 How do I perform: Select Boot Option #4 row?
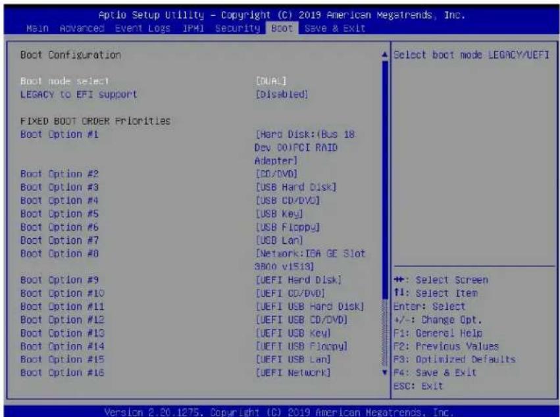[59, 201]
